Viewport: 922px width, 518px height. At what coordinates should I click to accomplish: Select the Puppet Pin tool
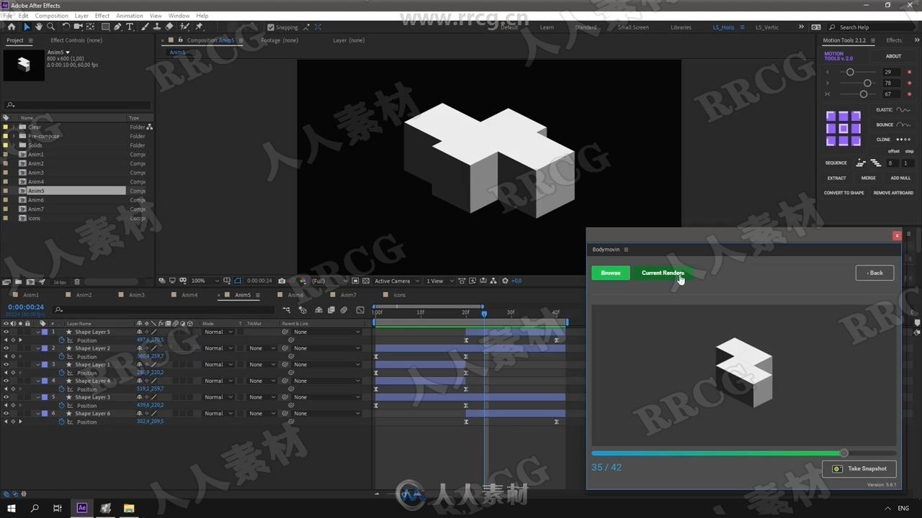click(x=199, y=27)
